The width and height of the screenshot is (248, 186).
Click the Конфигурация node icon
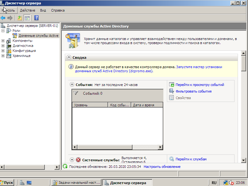pos(9,51)
